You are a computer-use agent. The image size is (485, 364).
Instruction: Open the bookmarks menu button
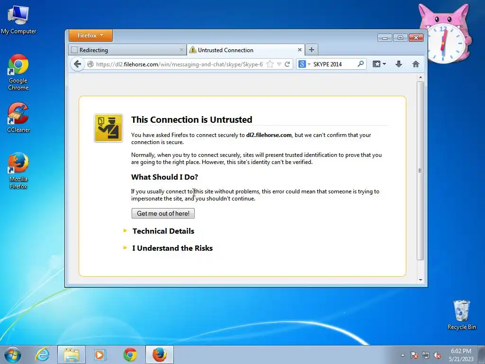(x=379, y=64)
